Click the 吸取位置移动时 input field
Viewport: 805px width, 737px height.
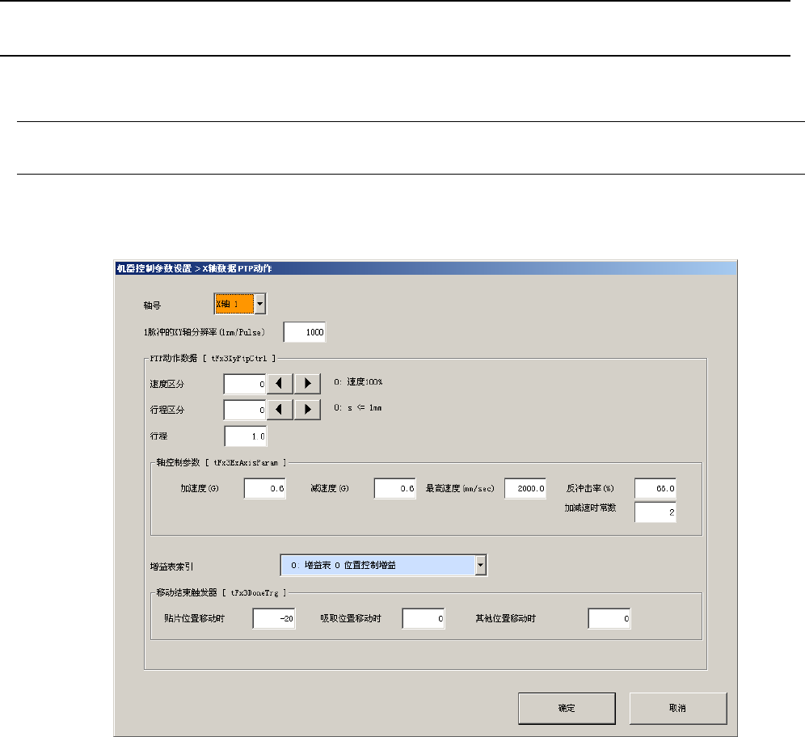[x=424, y=619]
